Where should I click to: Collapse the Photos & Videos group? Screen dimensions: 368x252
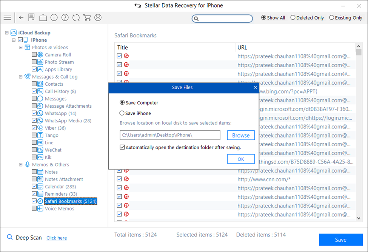[x=21, y=48]
